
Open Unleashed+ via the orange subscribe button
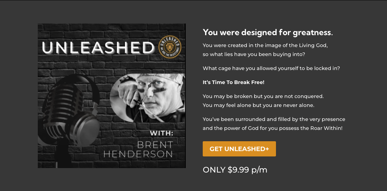(239, 149)
